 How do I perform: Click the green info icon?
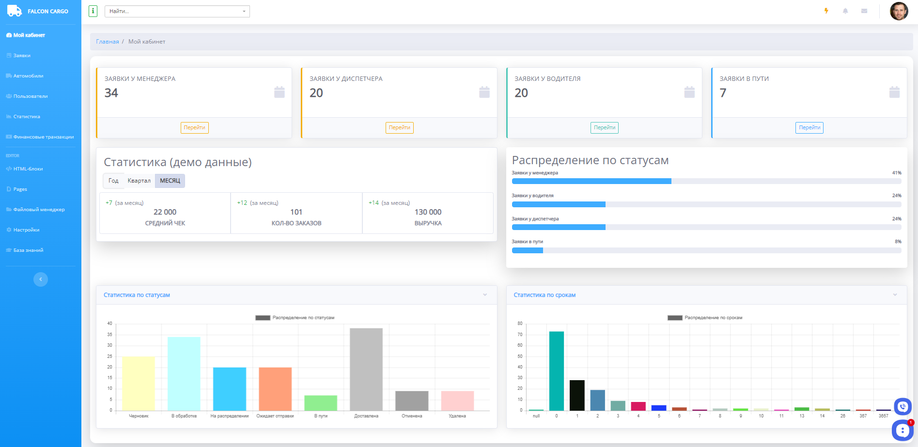click(93, 11)
